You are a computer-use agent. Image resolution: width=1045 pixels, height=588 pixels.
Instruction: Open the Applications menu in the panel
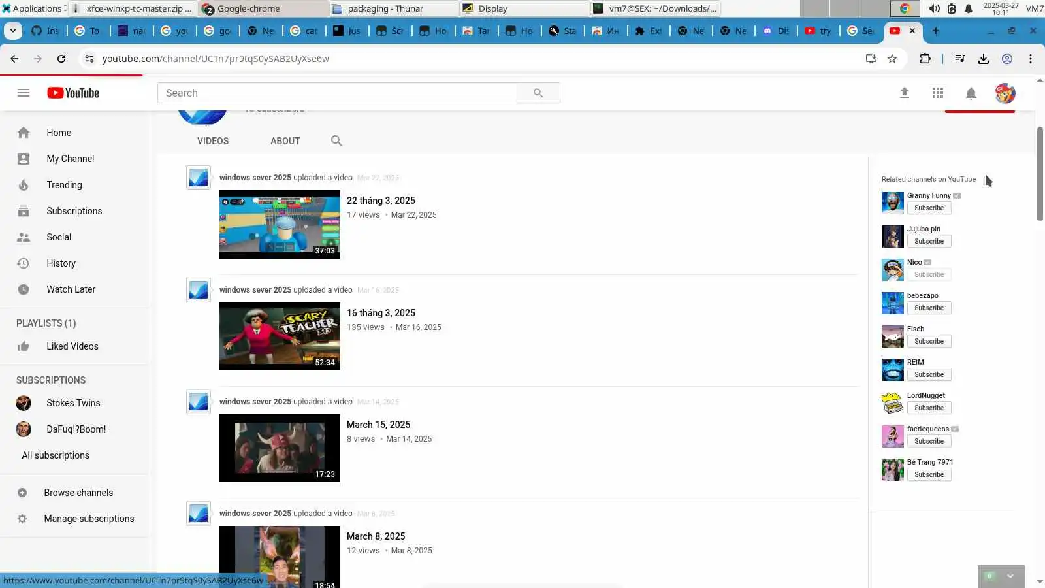[x=32, y=8]
